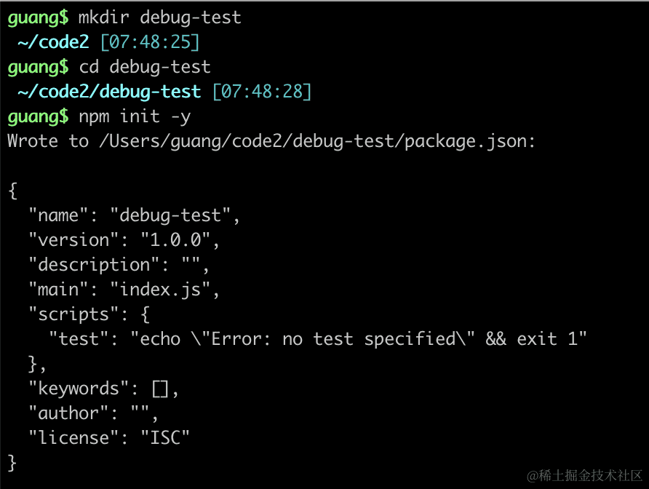649x489 pixels.
Task: Open the /Users/guang/code2/debug-test/package.json file path
Action: [317, 141]
